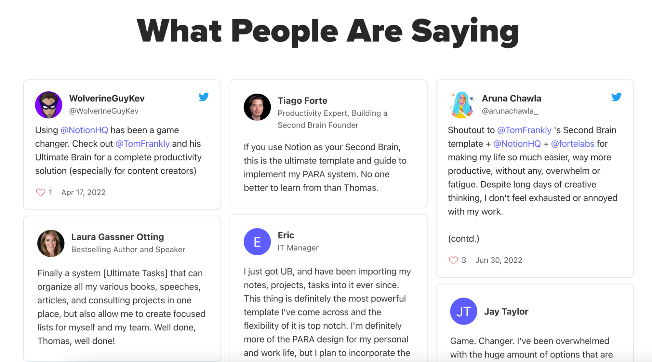
Task: Click Jay Taylor's "JT" initials avatar
Action: click(463, 311)
